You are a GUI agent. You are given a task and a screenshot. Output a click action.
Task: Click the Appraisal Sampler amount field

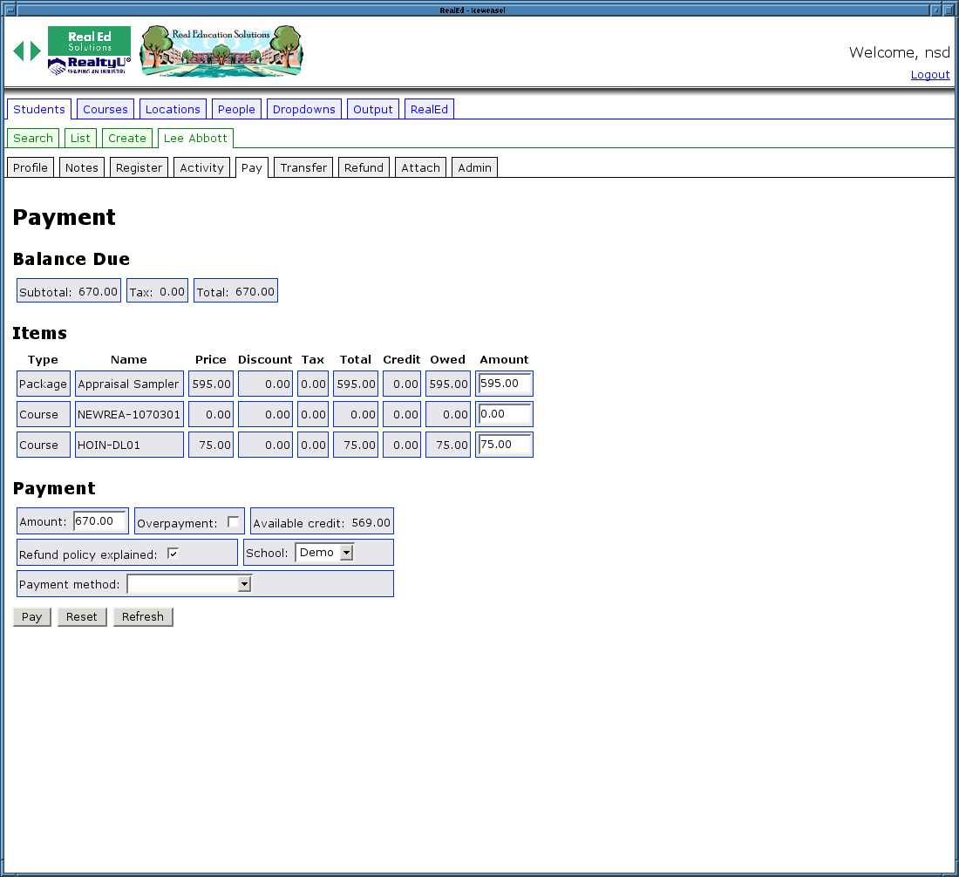[504, 384]
